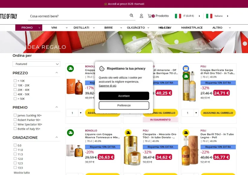Click green delivery truck badge on Bonollo Grappa Arancia

[70, 69]
